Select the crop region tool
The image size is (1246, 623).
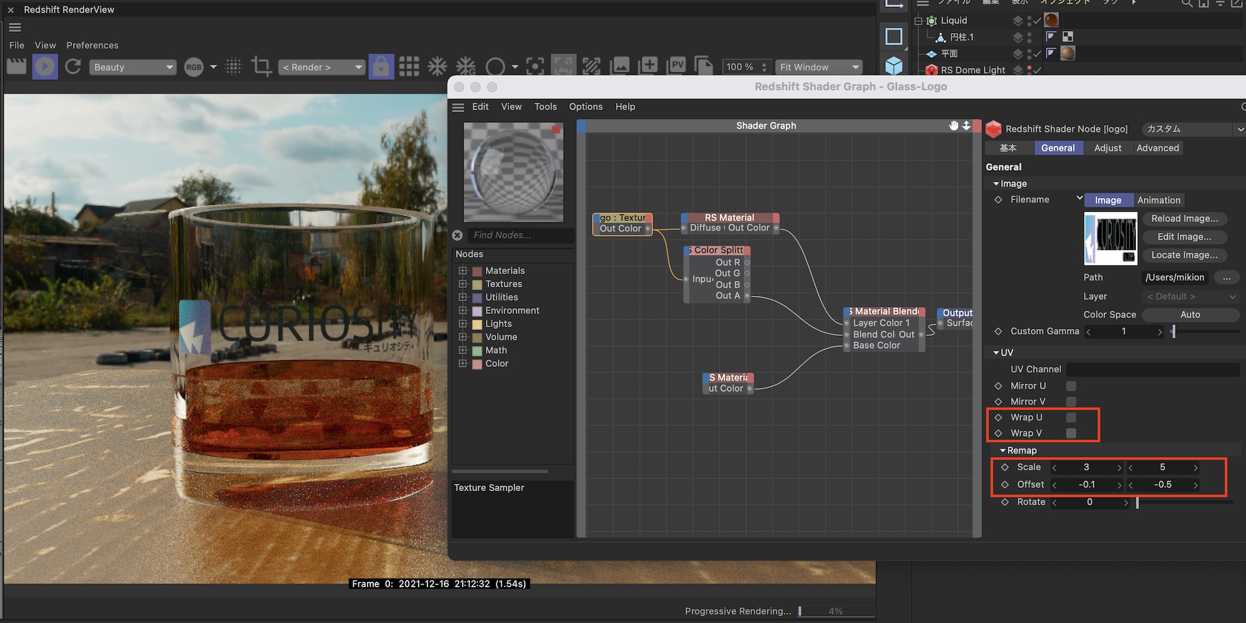pos(261,67)
